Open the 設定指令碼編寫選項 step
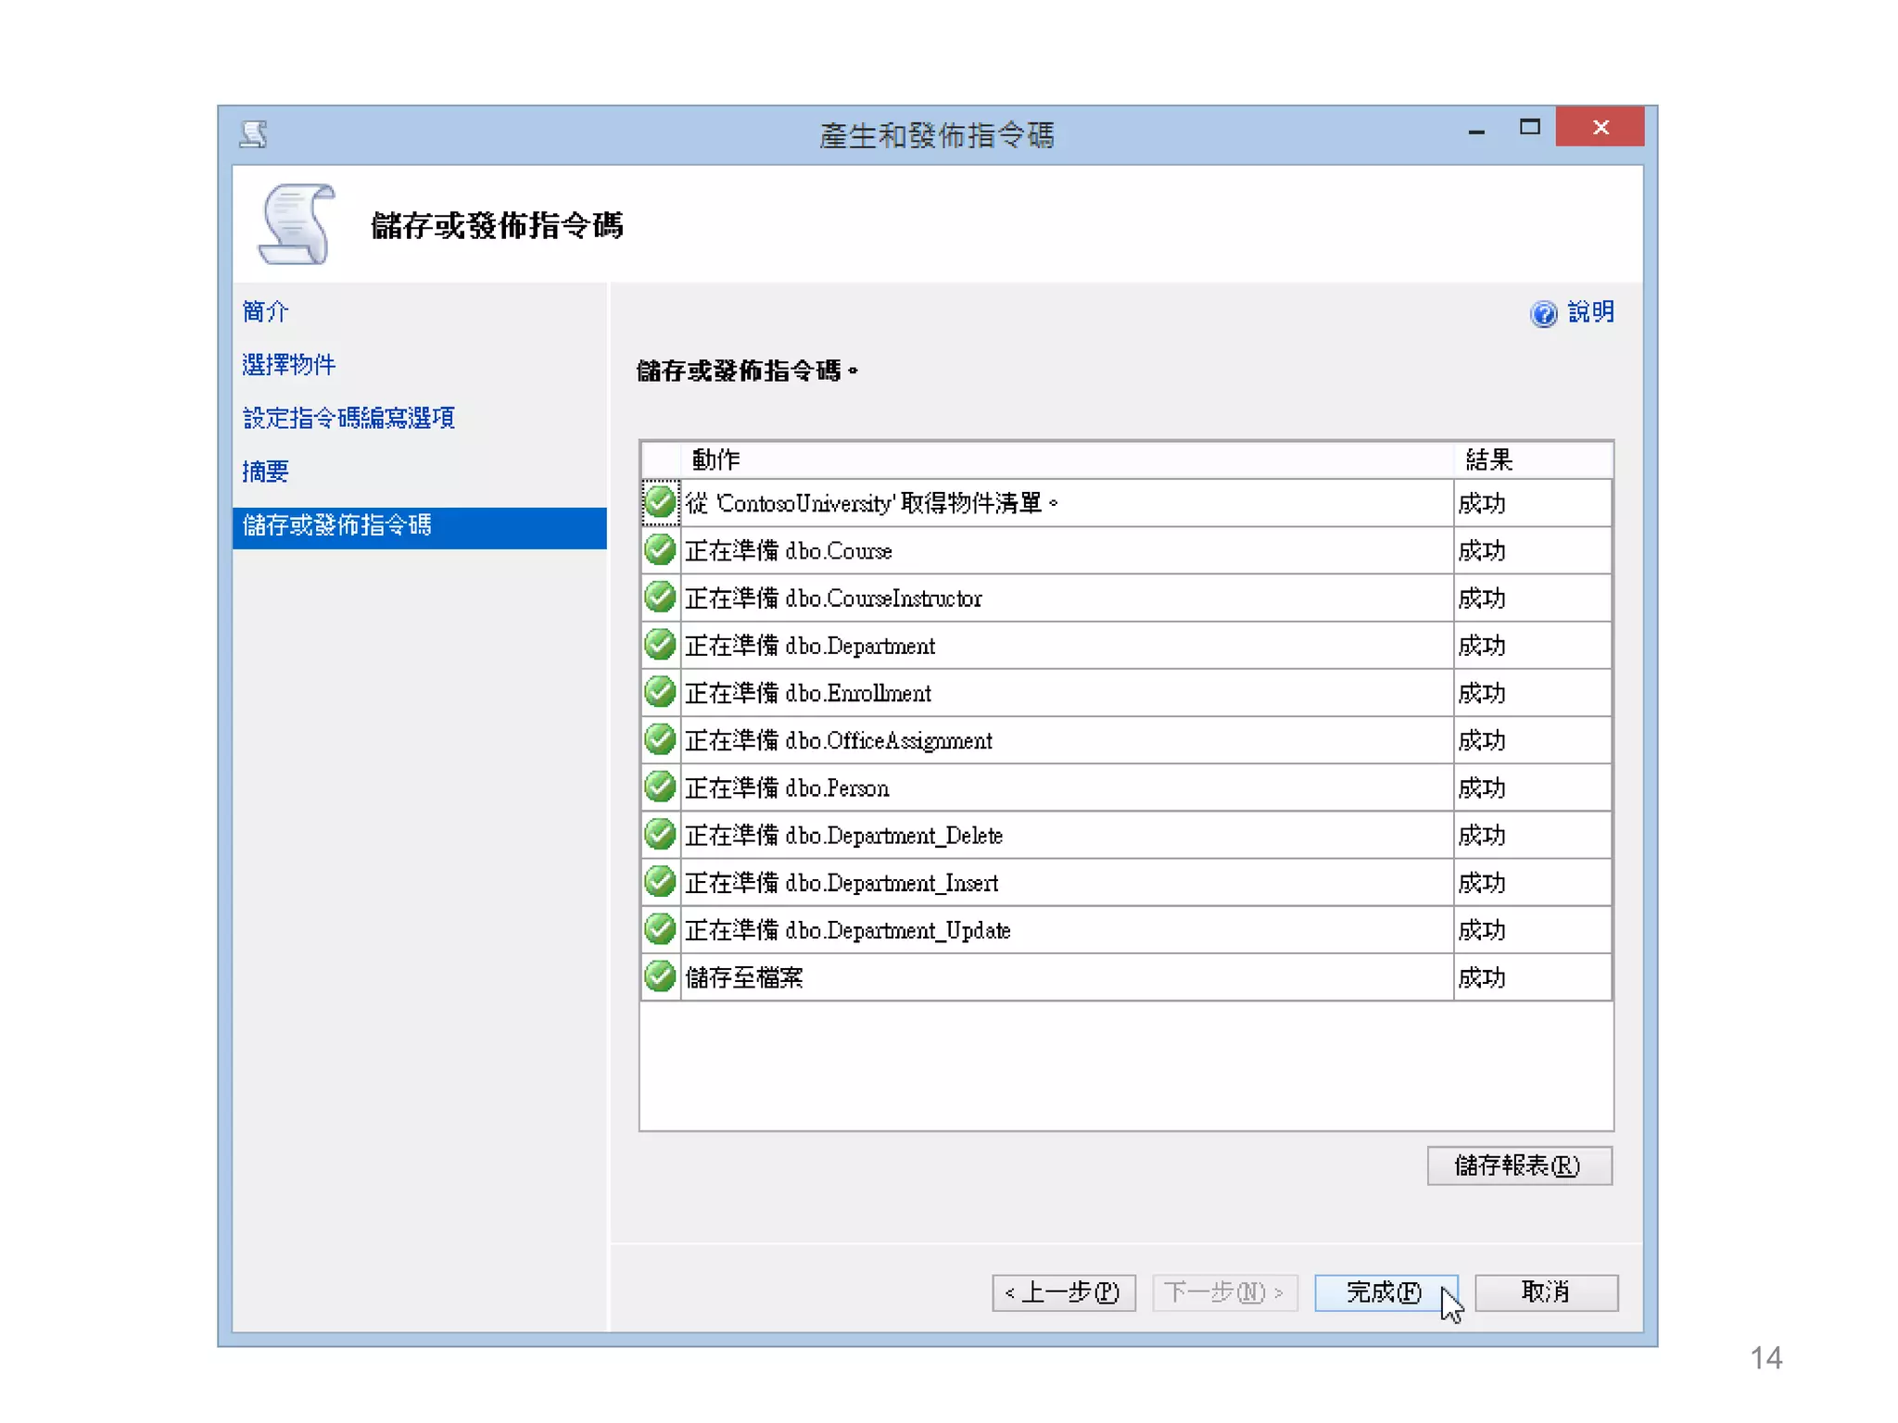Screen dimensions: 1898x1423 348,419
